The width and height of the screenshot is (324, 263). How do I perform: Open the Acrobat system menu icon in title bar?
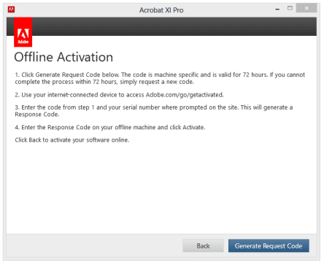(x=11, y=9)
